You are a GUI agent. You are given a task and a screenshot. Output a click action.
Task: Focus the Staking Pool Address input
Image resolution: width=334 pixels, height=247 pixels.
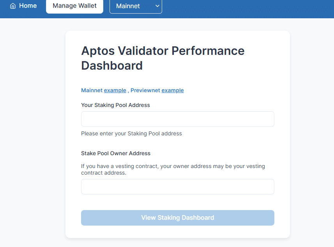click(178, 119)
